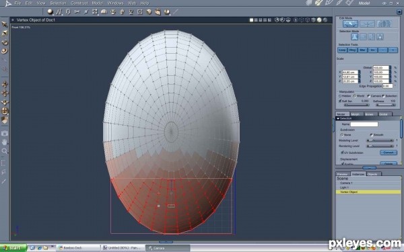404x252 pixels.
Task: Toggle the Soft Sel checkbox
Action: tap(340, 101)
